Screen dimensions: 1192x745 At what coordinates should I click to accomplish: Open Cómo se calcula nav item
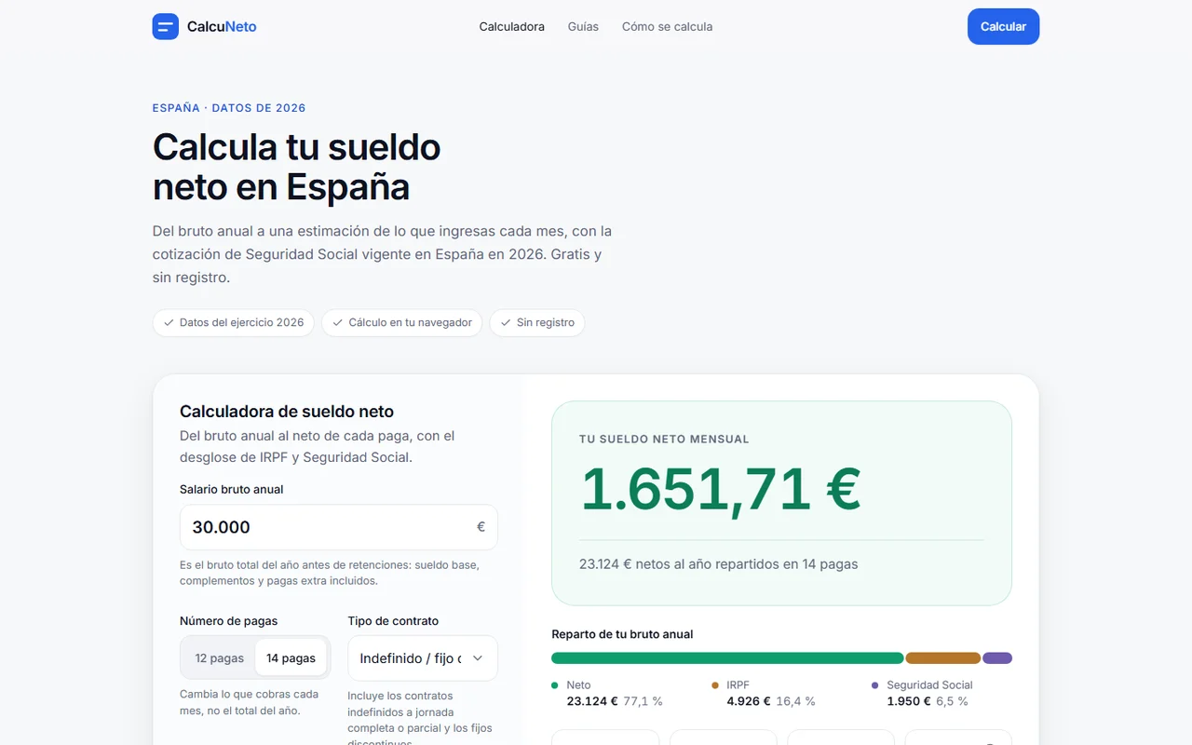click(x=667, y=26)
